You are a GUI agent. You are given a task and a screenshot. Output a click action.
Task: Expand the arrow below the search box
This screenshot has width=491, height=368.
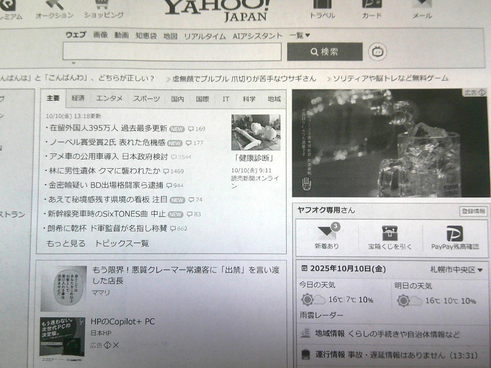click(74, 63)
